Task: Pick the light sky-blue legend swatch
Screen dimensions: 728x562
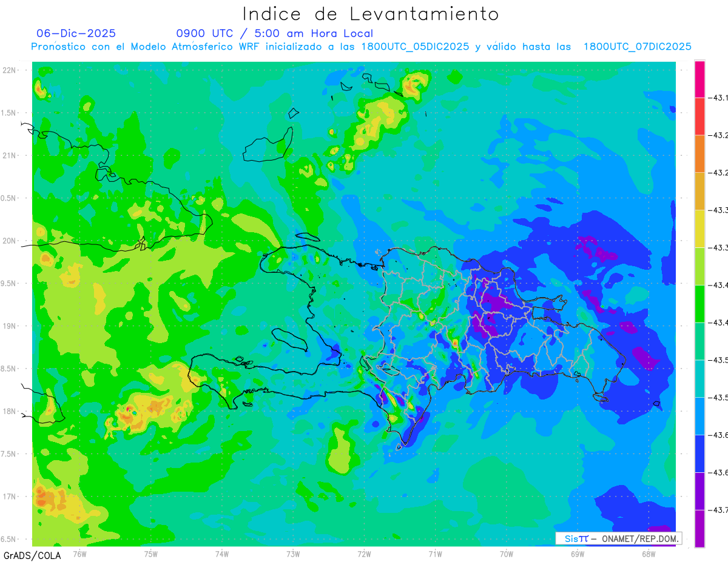Action: point(699,416)
